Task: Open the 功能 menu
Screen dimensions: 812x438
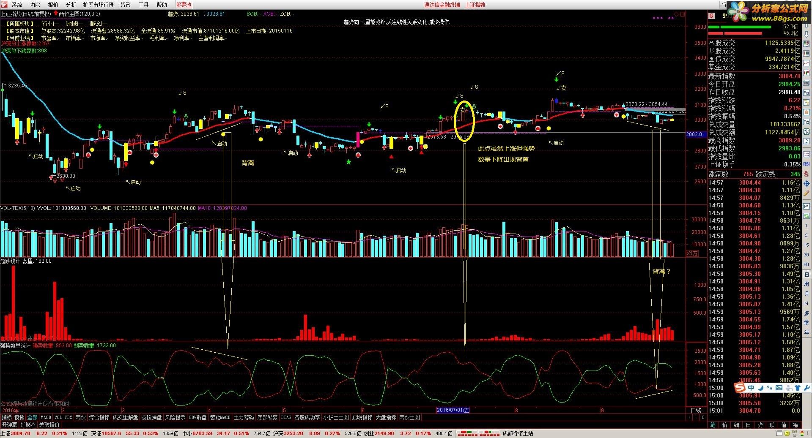Action: pos(35,5)
